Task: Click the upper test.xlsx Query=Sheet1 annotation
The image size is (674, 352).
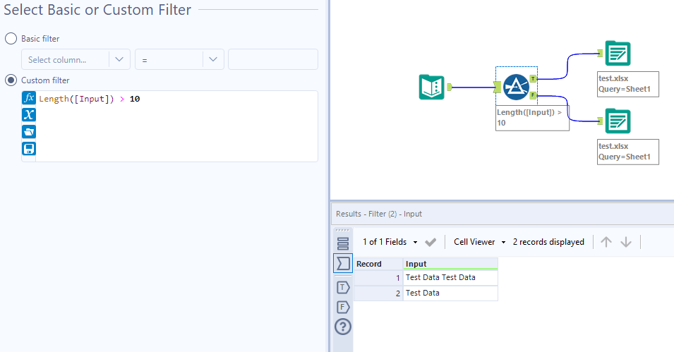Action: coord(628,84)
